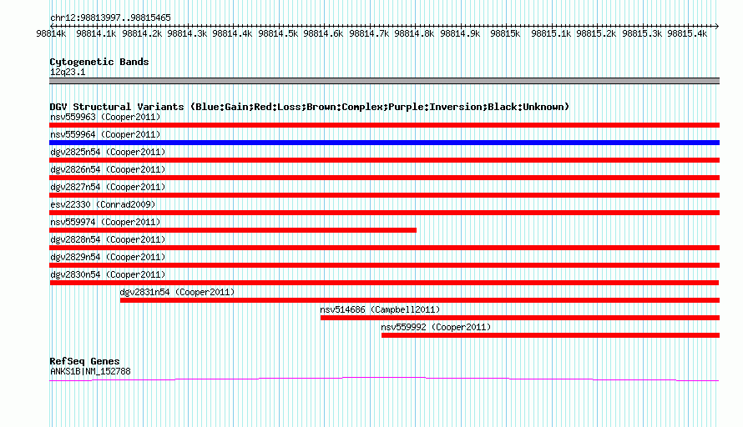Open the dgv2831n54 (Cooper2011) variant label
This screenshot has height=427, width=743.
point(177,292)
